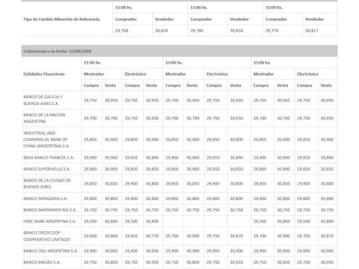359x269 pixels.
Task: Select Supervielle 13:00 Electrónico Compra value 29,850
Action: click(x=213, y=169)
